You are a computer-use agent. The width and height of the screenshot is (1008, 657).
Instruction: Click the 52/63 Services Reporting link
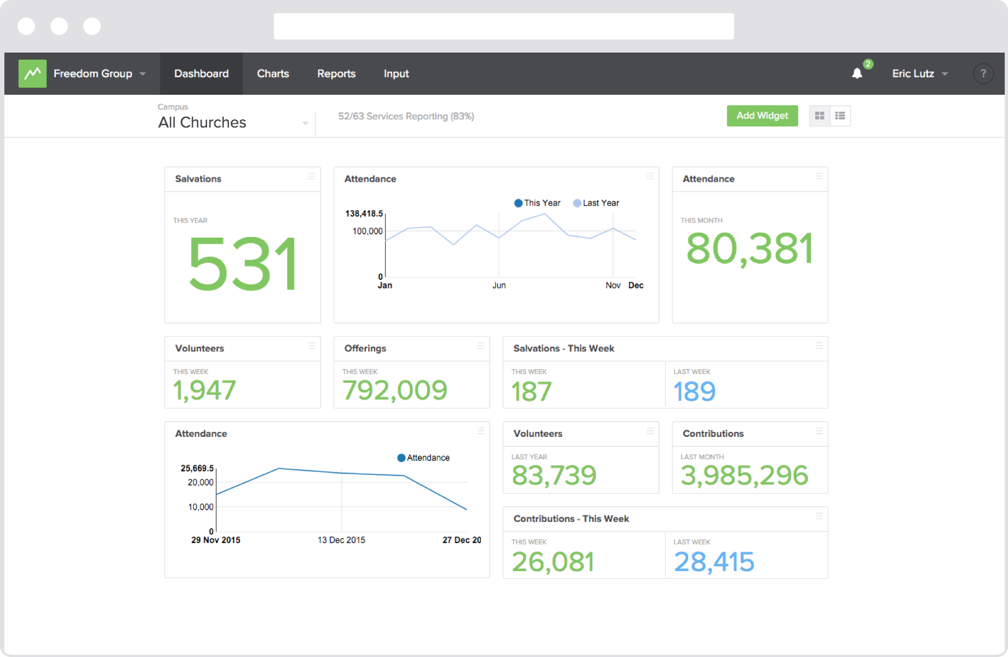click(405, 116)
